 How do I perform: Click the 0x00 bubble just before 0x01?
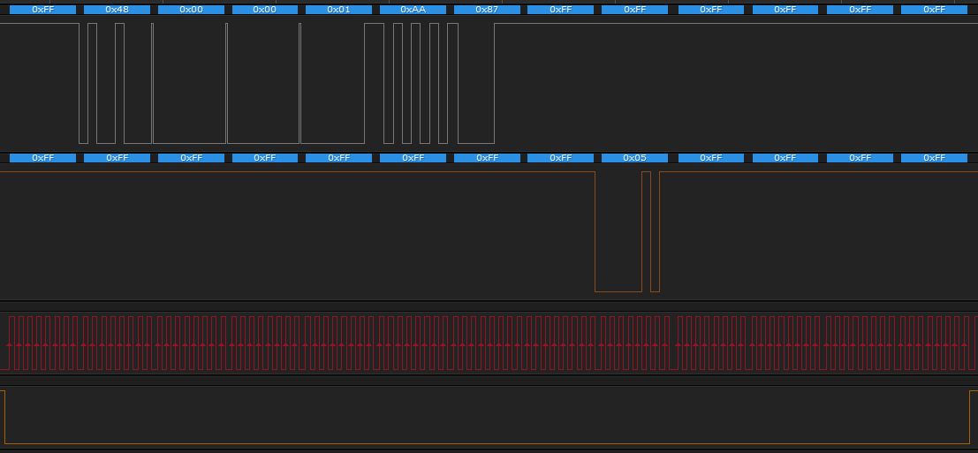click(x=265, y=10)
